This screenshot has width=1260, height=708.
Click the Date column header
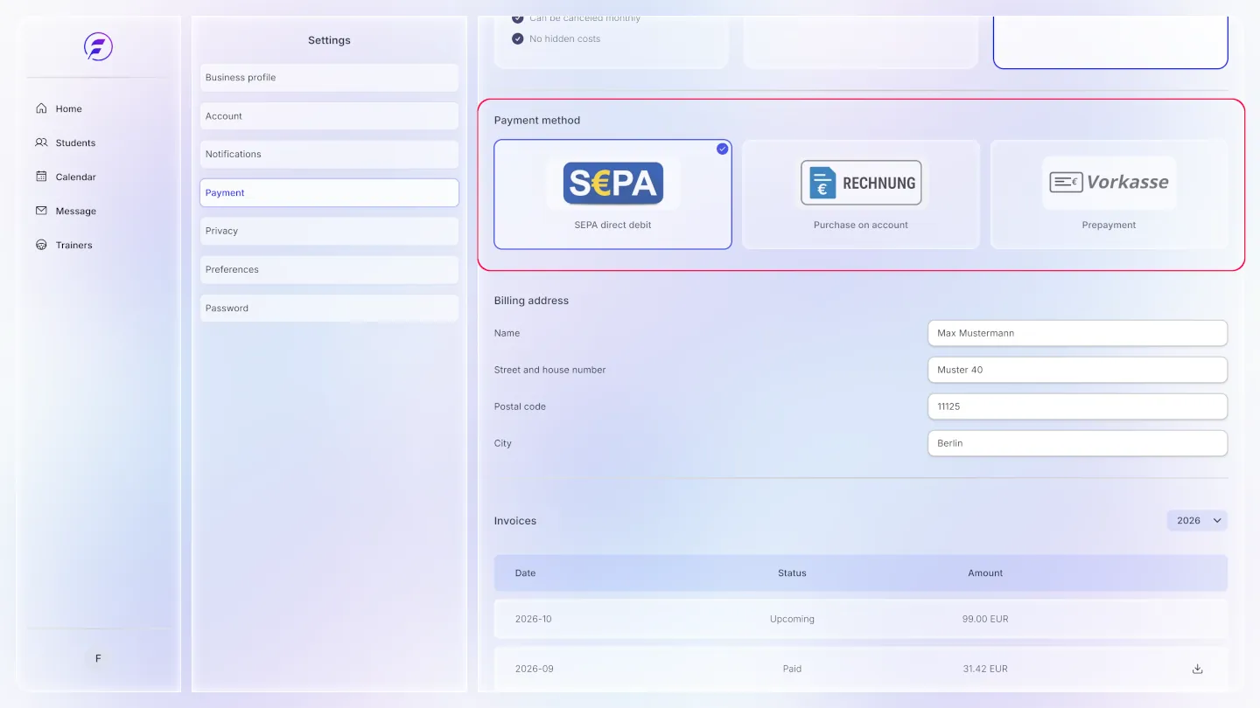coord(525,573)
